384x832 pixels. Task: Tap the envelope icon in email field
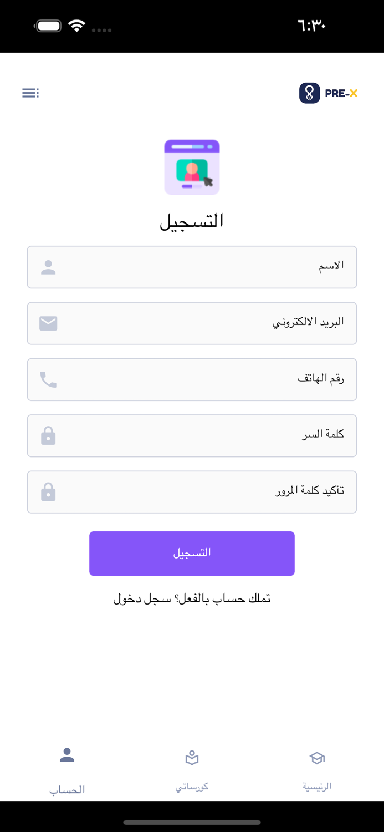[x=48, y=323]
